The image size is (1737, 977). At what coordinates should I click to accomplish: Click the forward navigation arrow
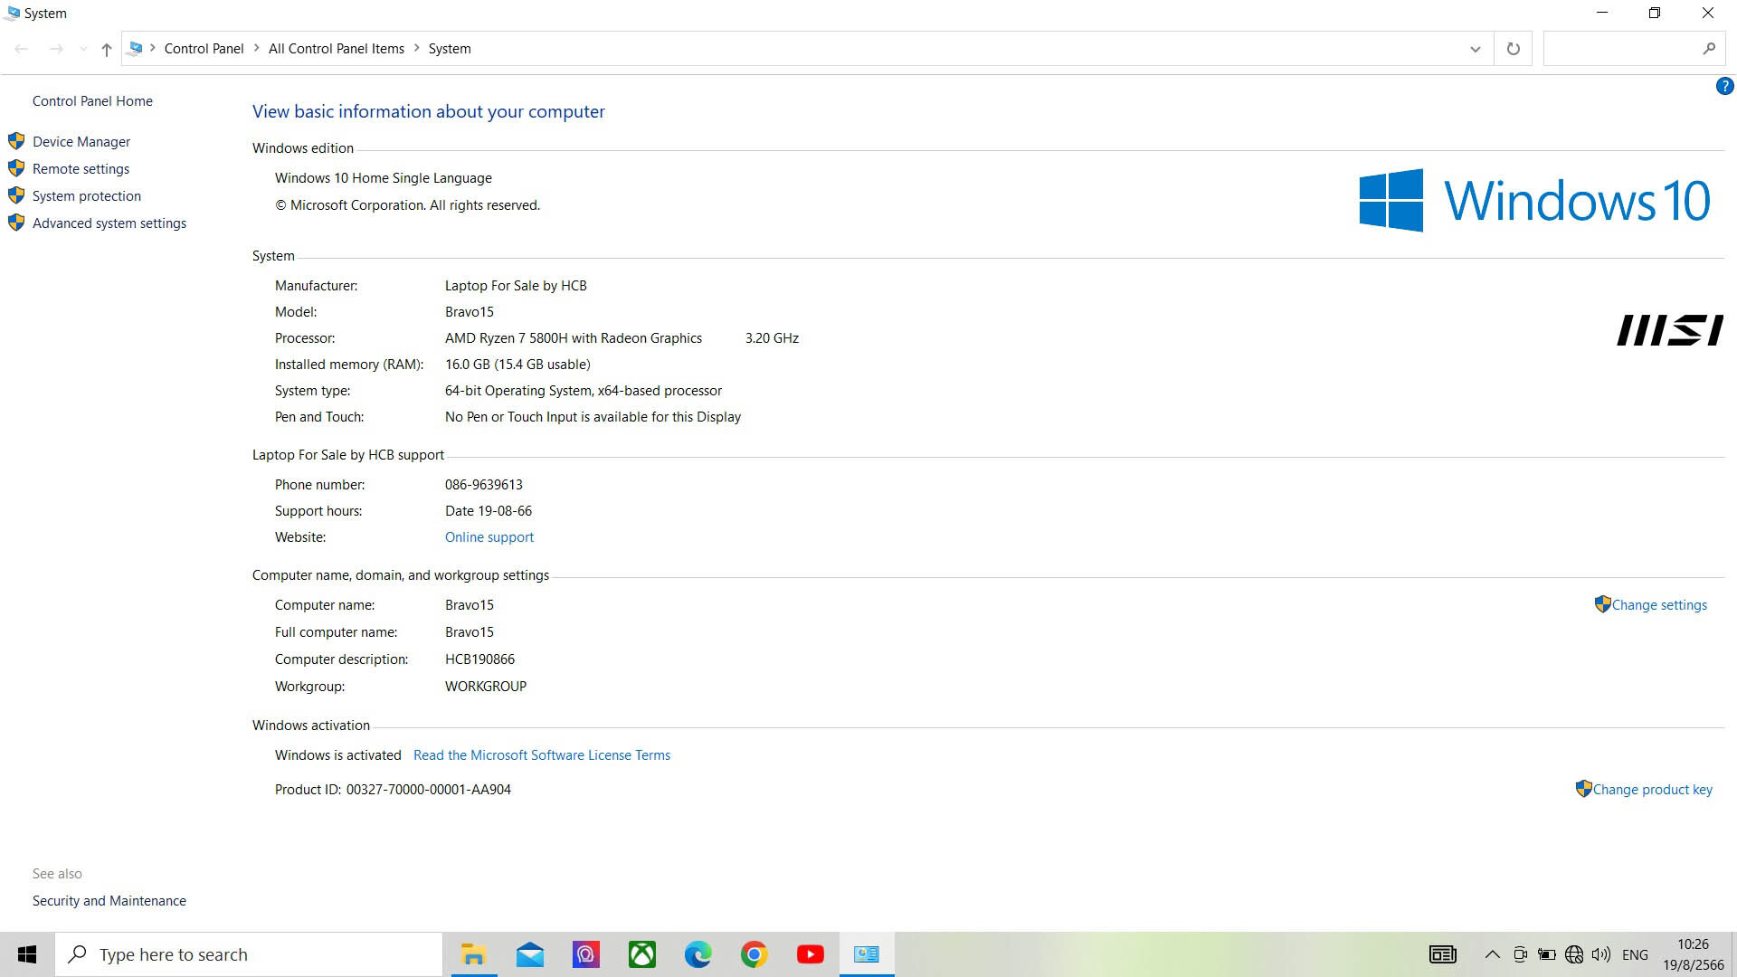(56, 49)
